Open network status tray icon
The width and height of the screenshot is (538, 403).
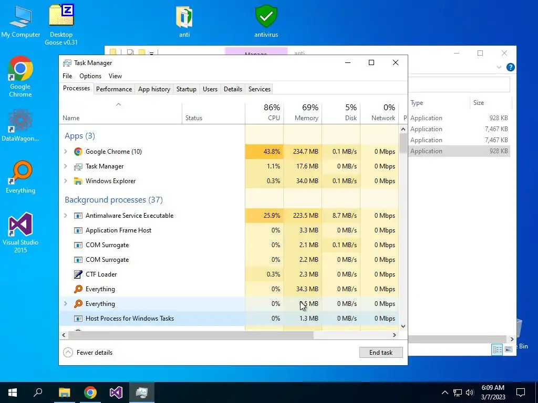click(458, 393)
